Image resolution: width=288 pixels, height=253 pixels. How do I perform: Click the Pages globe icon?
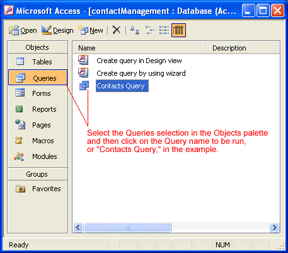[20, 124]
